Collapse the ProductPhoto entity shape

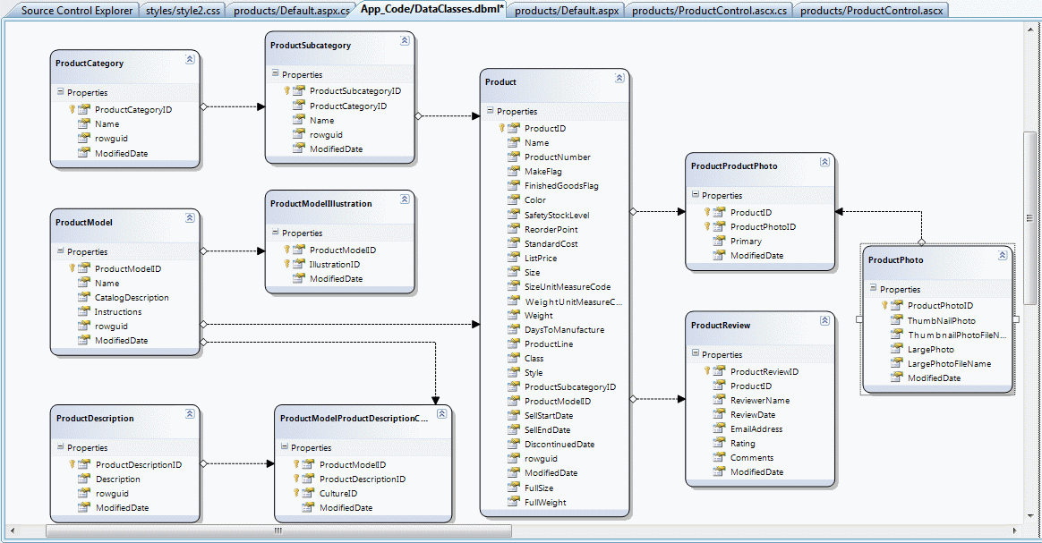[x=1003, y=256]
